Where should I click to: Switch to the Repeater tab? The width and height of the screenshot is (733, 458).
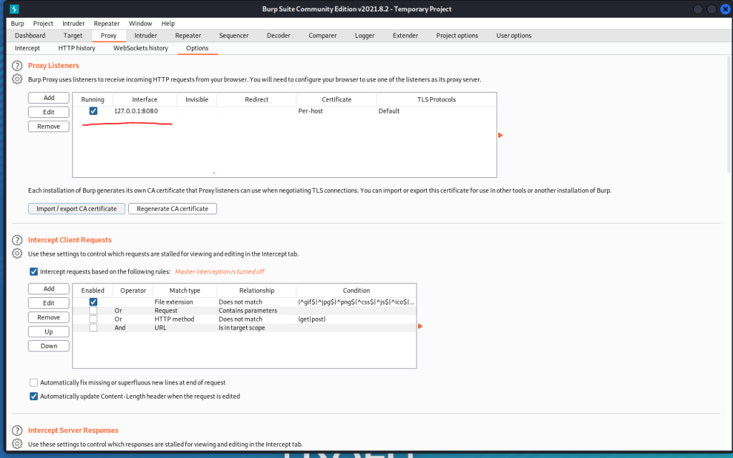pyautogui.click(x=188, y=35)
